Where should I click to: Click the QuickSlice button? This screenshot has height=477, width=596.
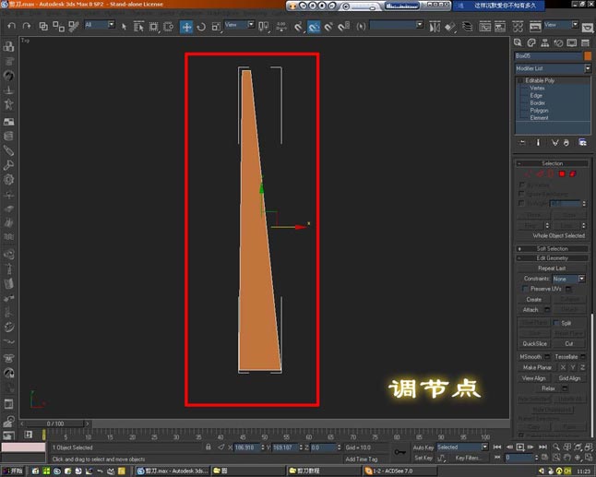pos(534,343)
